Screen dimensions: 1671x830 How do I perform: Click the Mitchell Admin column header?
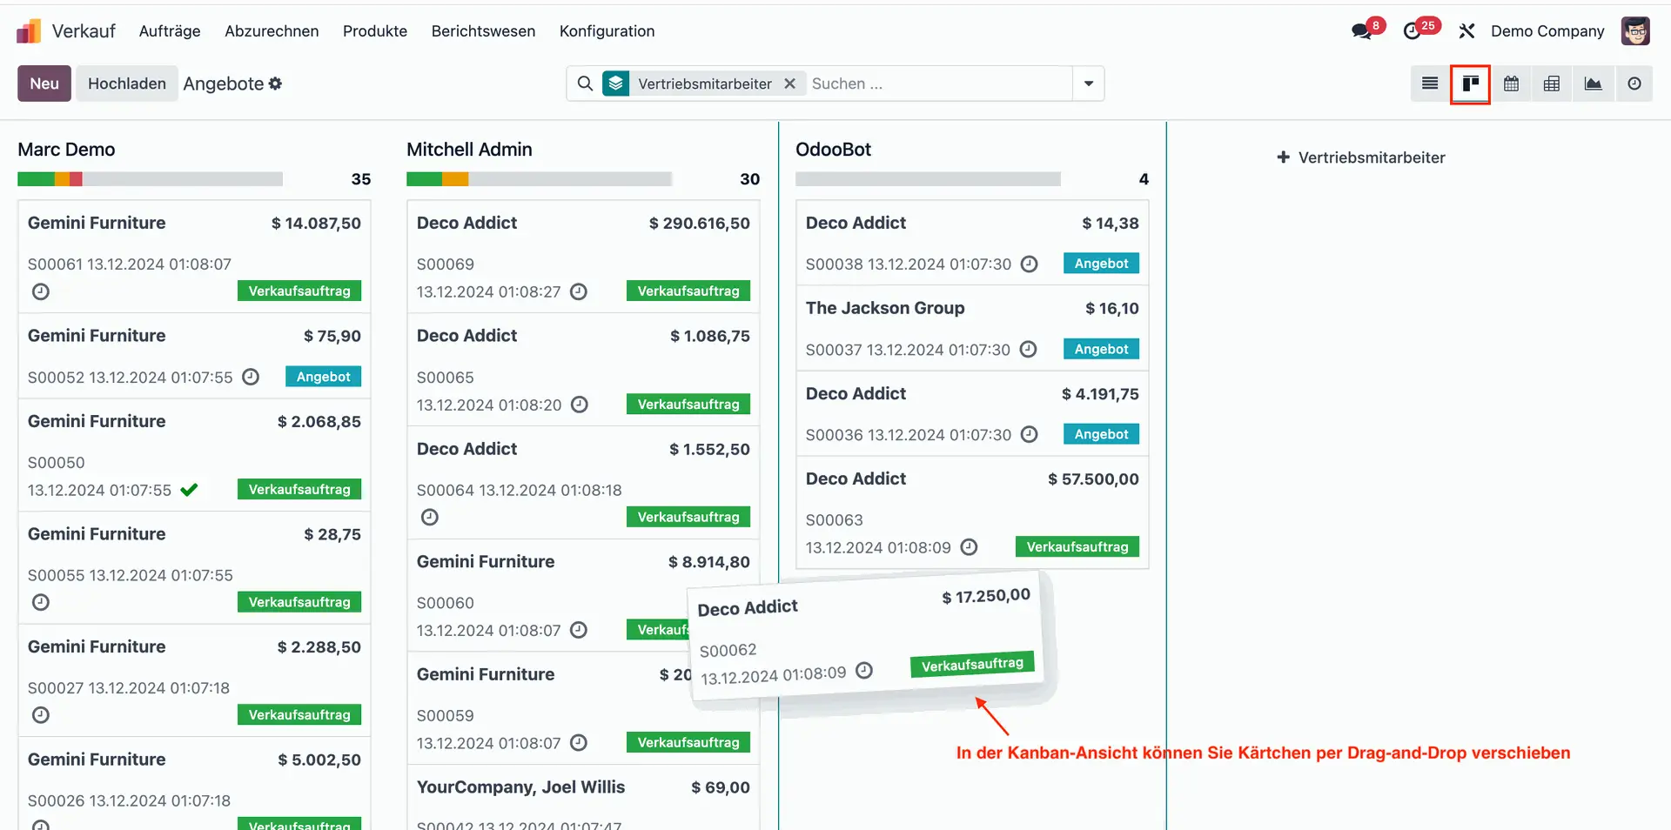469,150
